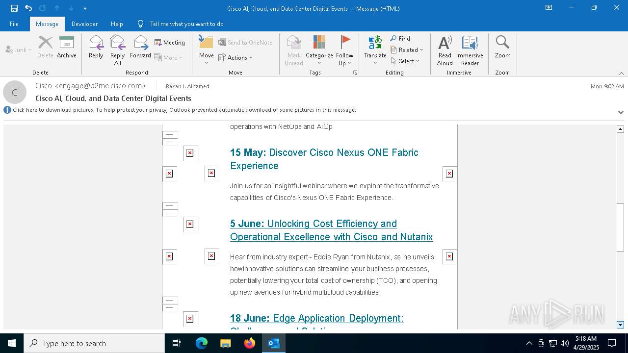Open the Related dropdown
This screenshot has height=353, width=628.
407,50
